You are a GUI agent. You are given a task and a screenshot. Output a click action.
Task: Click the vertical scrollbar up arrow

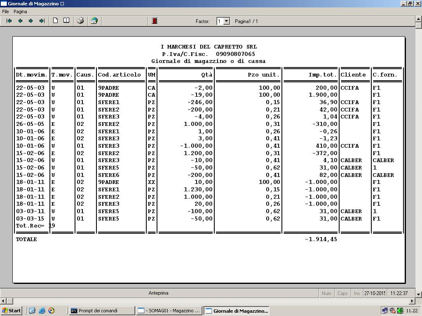point(419,19)
